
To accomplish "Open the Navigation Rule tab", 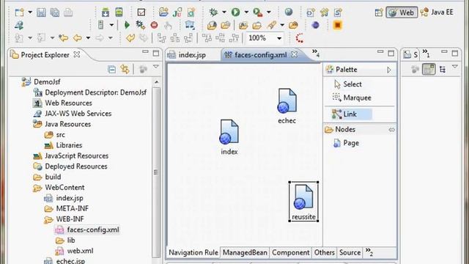I will [193, 252].
